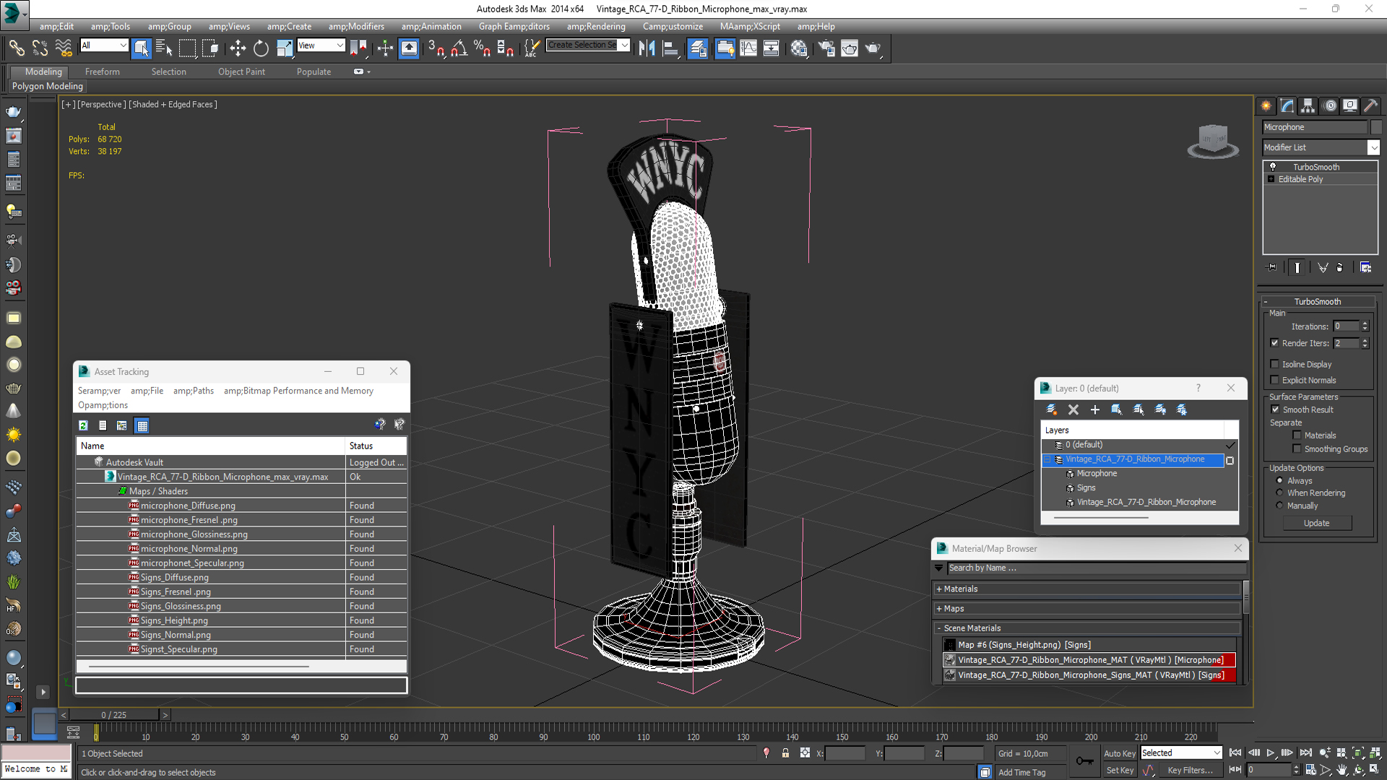This screenshot has height=780, width=1387.
Task: Expand the Editable Poly modifier
Action: pos(1271,179)
